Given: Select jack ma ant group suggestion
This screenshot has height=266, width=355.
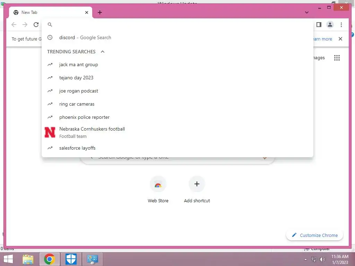Looking at the screenshot, I should [177, 65].
